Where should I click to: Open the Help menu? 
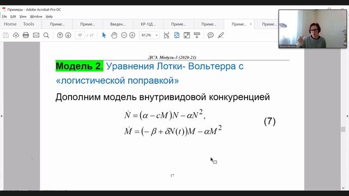click(x=49, y=16)
